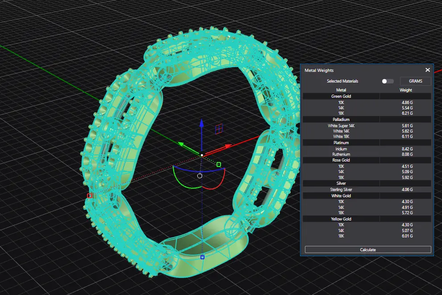
Task: Select the Rose Gold header row
Action: pos(367,160)
